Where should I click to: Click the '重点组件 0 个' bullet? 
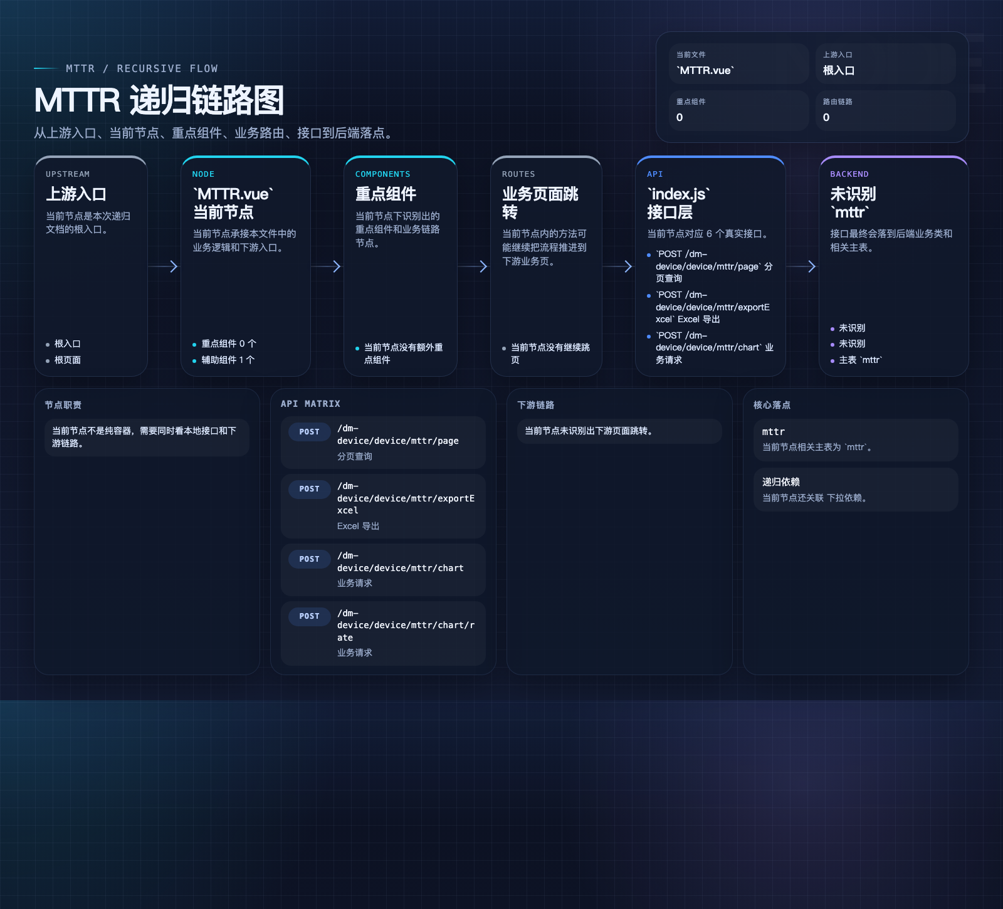click(224, 344)
